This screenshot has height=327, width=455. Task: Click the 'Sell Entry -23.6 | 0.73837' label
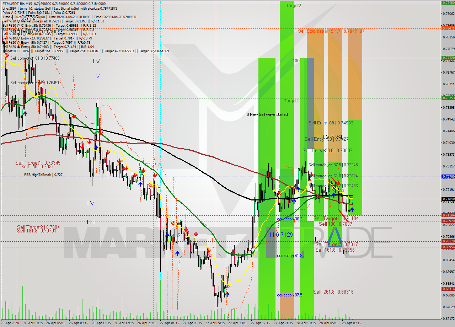click(x=327, y=151)
